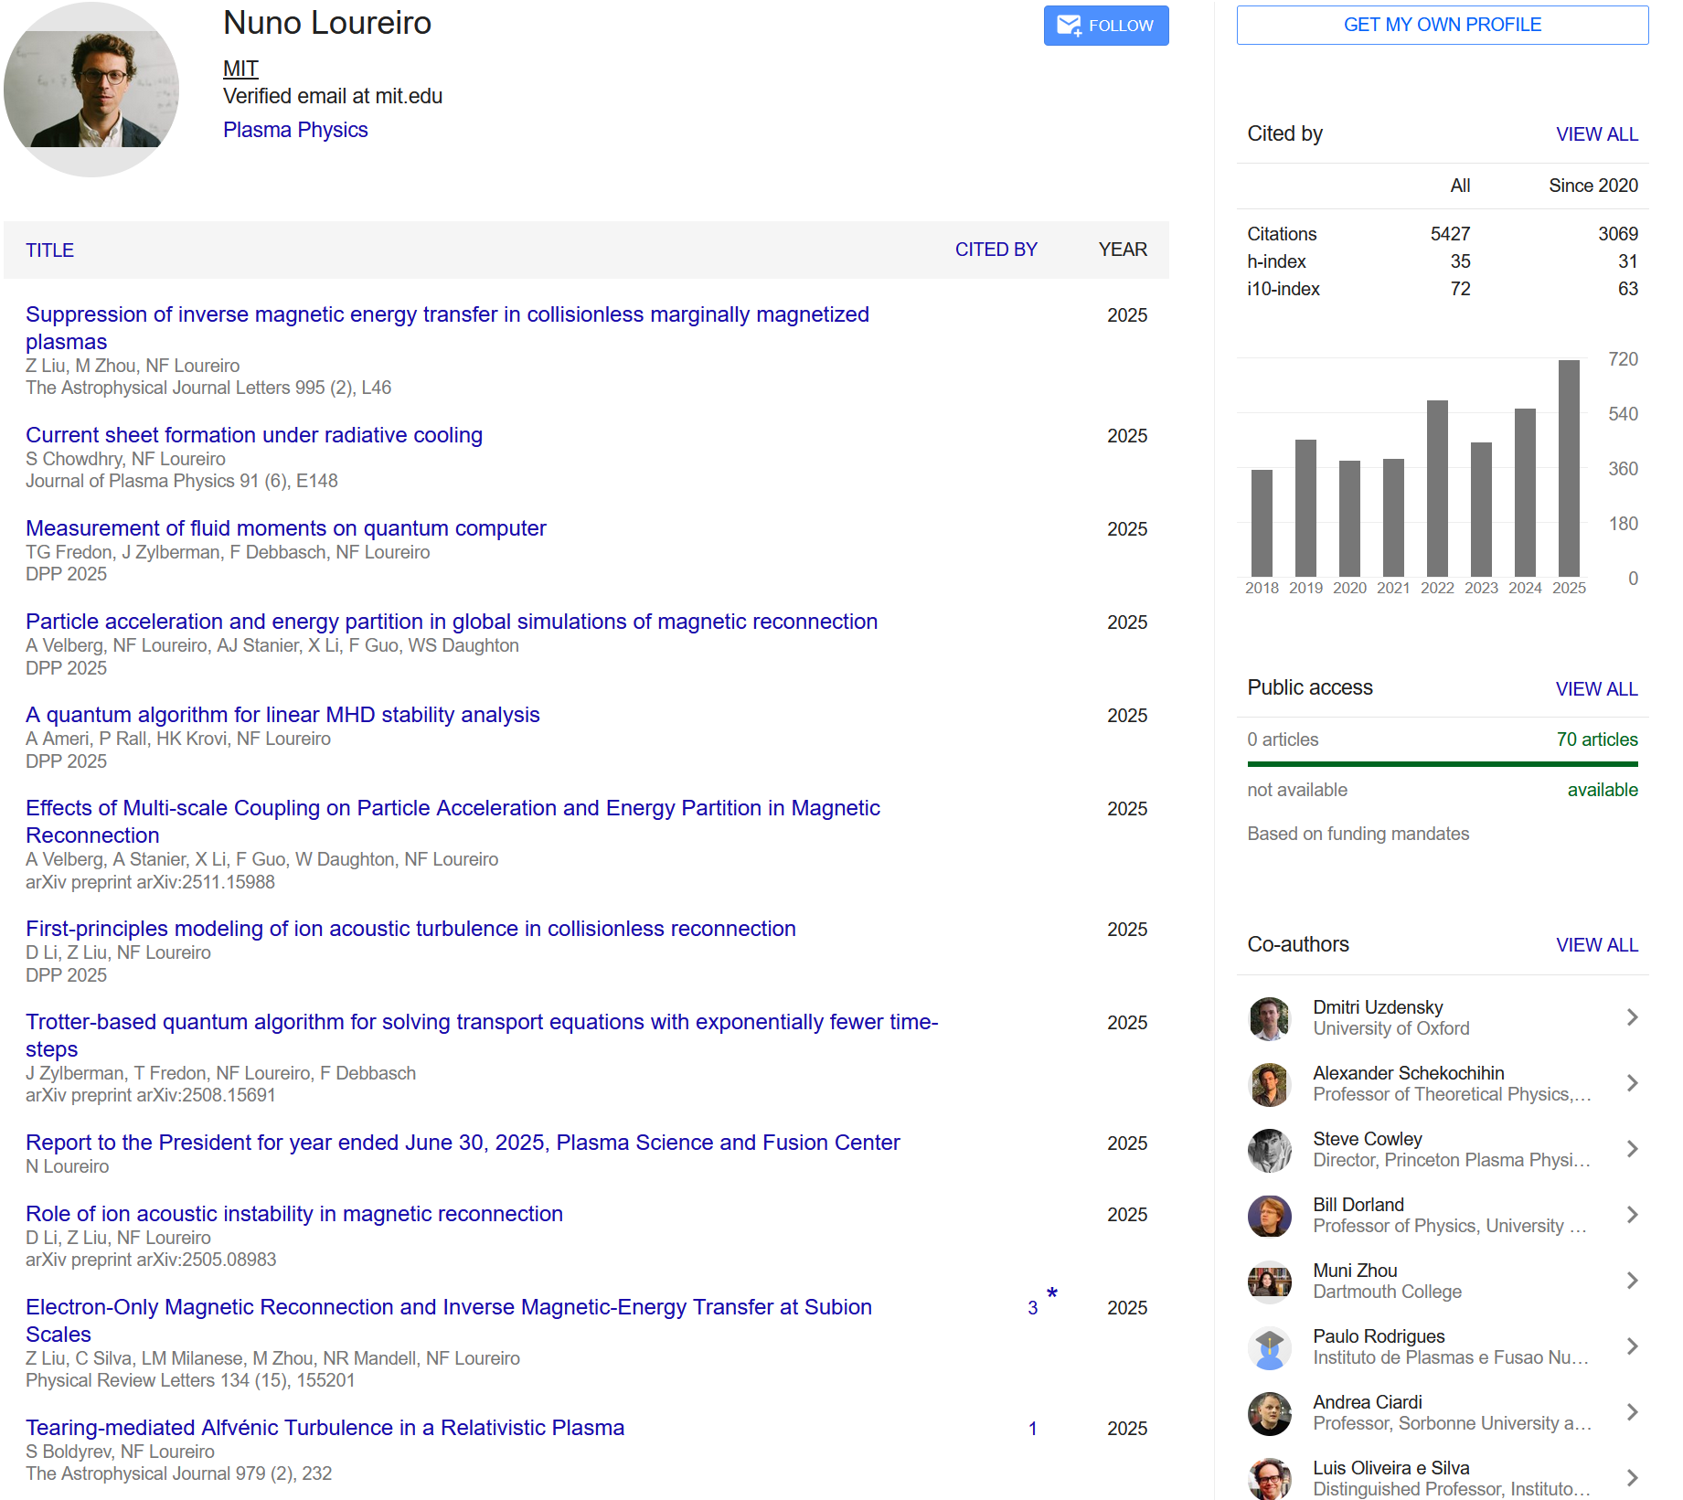Image resolution: width=1683 pixels, height=1500 pixels.
Task: Expand chevron beside Paulo Rodrigues
Action: pyautogui.click(x=1633, y=1346)
